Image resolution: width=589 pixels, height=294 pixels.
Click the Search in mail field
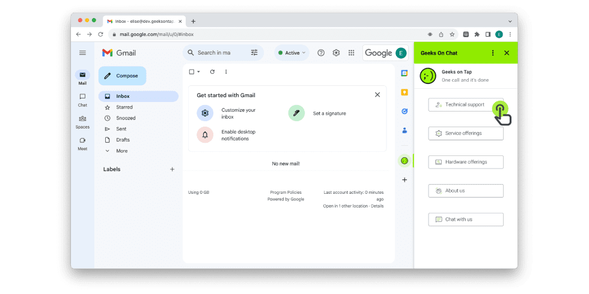[214, 53]
